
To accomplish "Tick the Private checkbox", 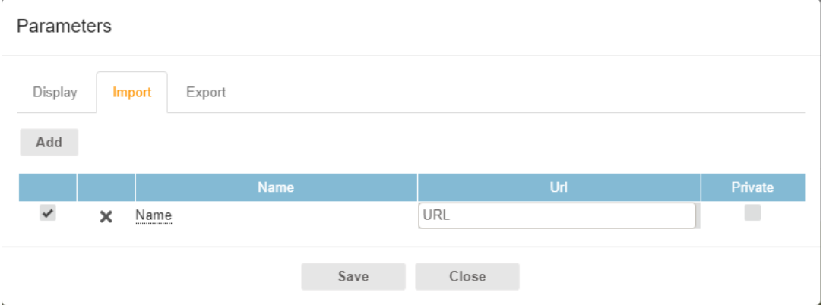I will [752, 214].
